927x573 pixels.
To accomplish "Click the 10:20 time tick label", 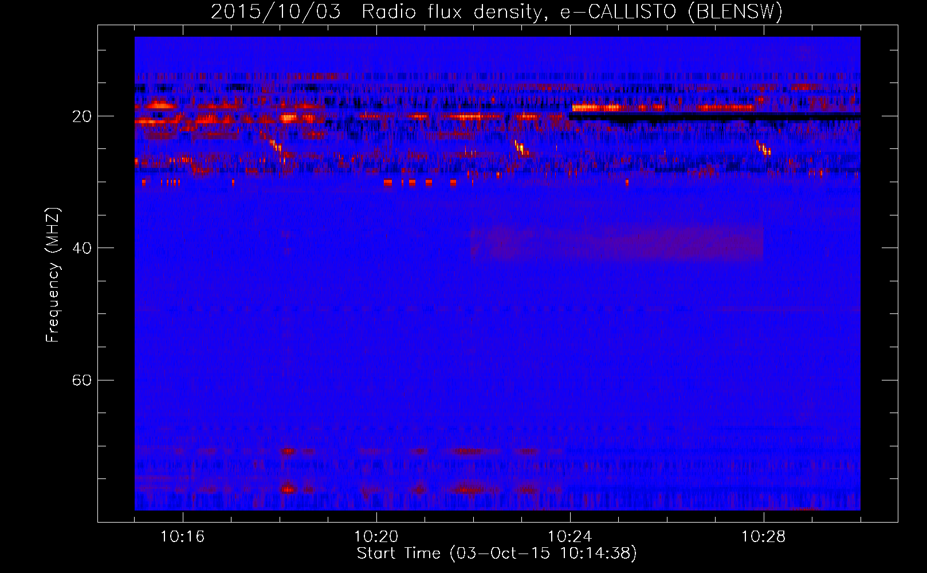I will tap(376, 537).
